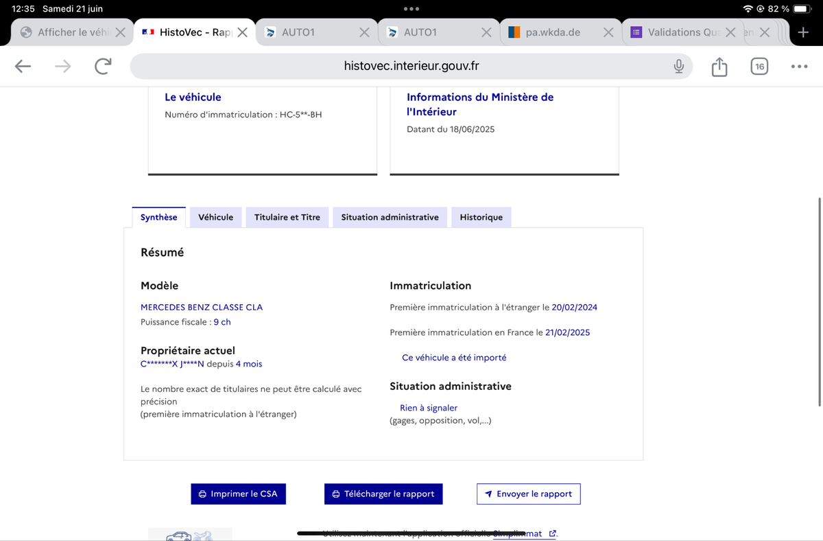Click "Informations du Ministère de l'Intérieur" heading
Image resolution: width=823 pixels, height=541 pixels.
[480, 104]
